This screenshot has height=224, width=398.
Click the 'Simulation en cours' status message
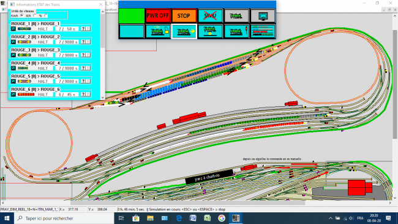(x=187, y=209)
